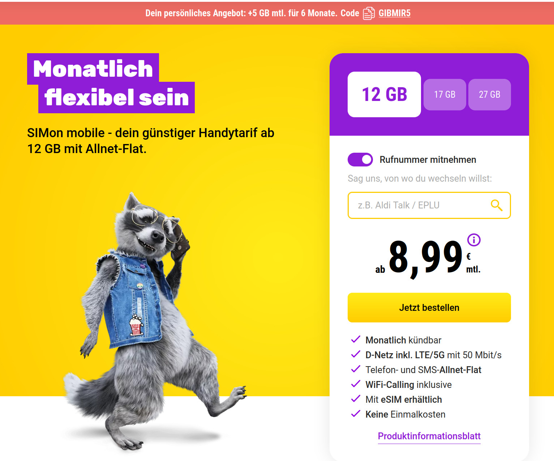Toggle the Rufnummer mitnehmen switch
554x461 pixels.
pyautogui.click(x=360, y=160)
